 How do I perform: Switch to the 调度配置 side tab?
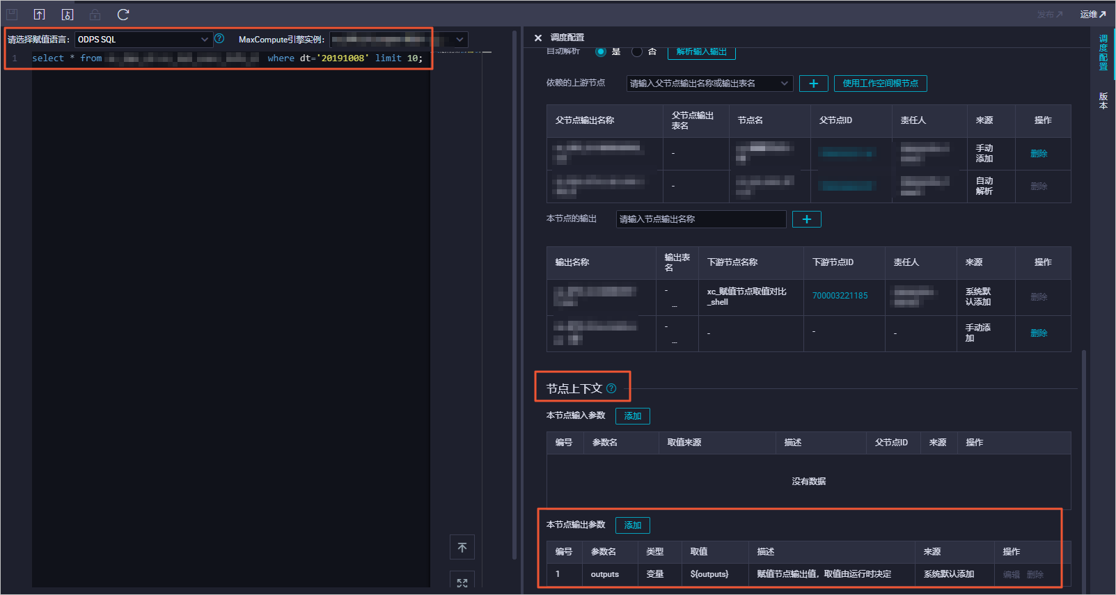click(1103, 53)
